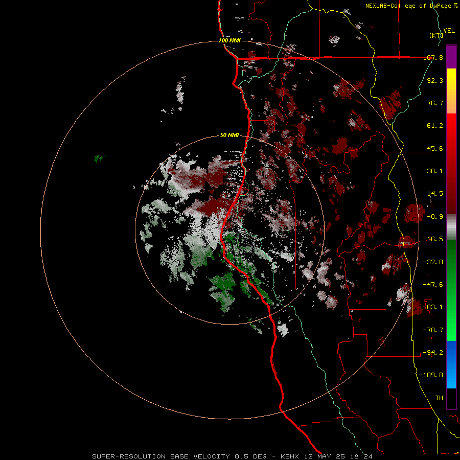Pick the green segment of the color bar

tap(451, 290)
